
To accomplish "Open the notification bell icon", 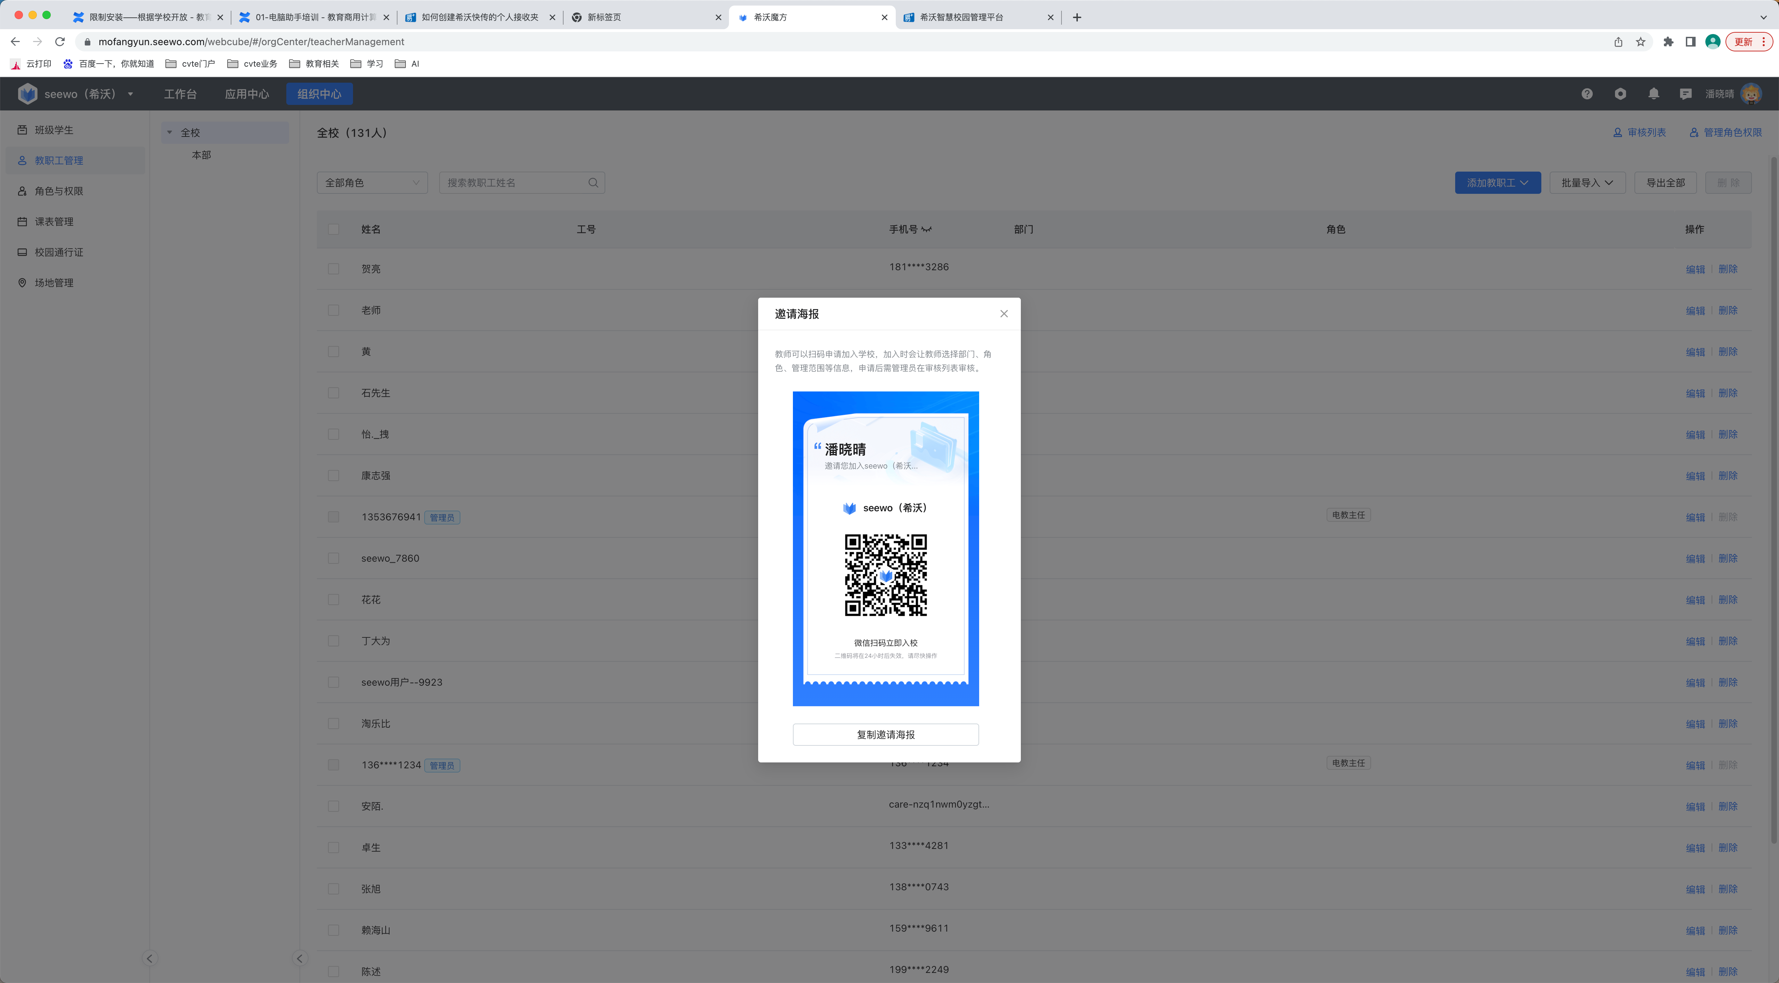I will (1653, 94).
